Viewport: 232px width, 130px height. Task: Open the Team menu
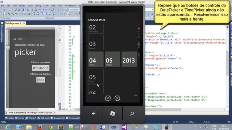click(x=46, y=6)
